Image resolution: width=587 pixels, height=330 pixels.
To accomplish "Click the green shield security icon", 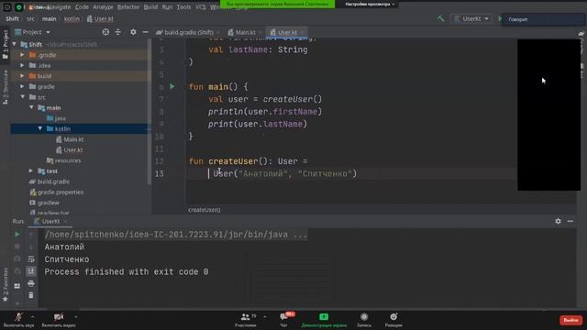I will [x=19, y=7].
